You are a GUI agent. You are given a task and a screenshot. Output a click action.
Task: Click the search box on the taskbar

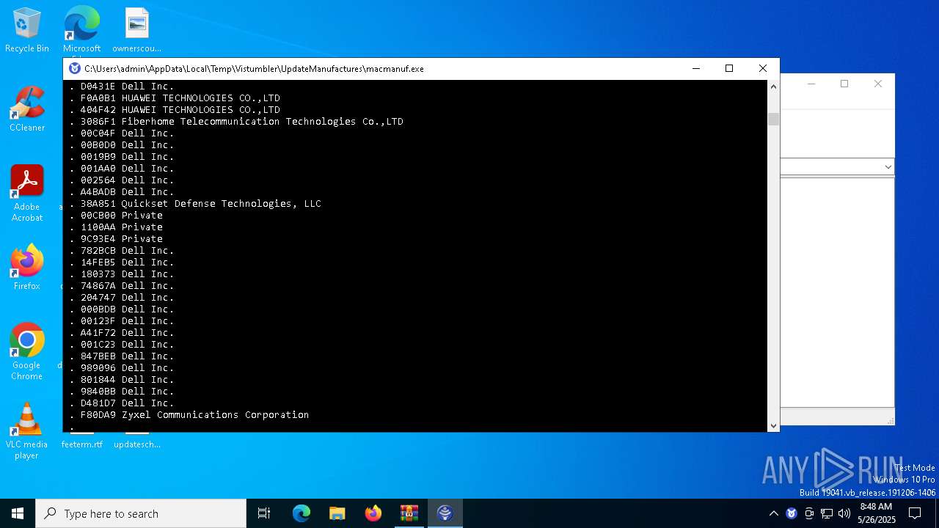141,513
